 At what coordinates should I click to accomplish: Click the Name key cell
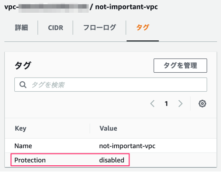[x=23, y=146]
